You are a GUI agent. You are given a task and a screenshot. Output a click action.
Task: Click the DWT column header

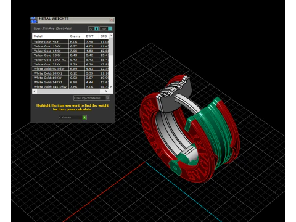91,36
